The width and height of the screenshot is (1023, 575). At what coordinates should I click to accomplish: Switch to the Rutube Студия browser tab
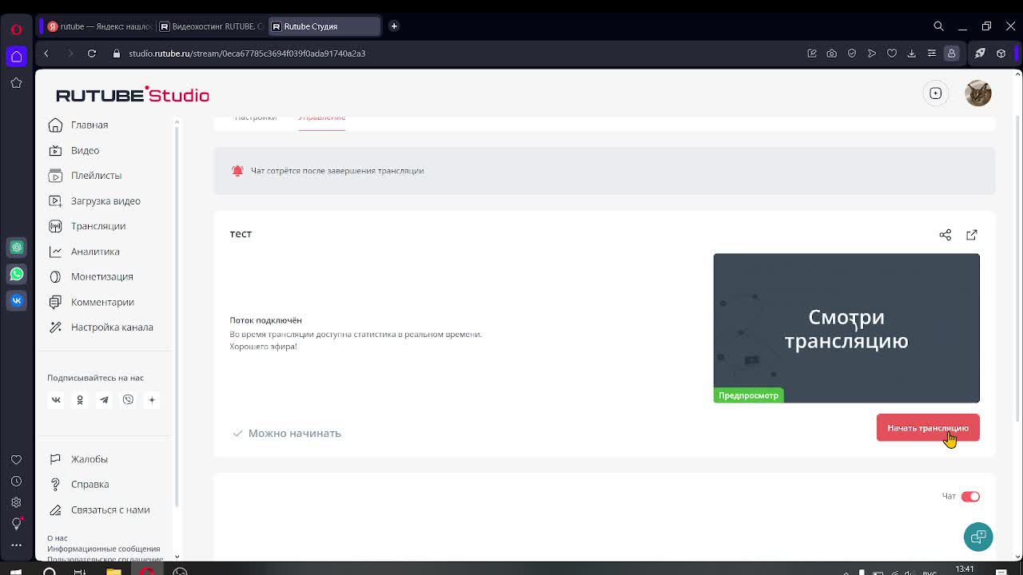click(x=324, y=26)
